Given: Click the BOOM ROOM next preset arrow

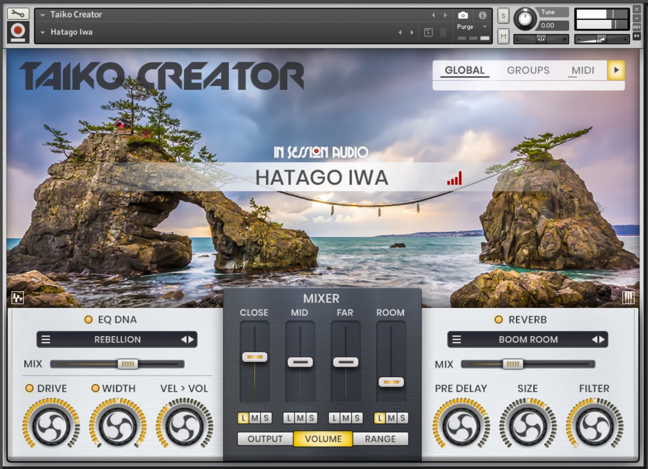Looking at the screenshot, I should pos(602,339).
